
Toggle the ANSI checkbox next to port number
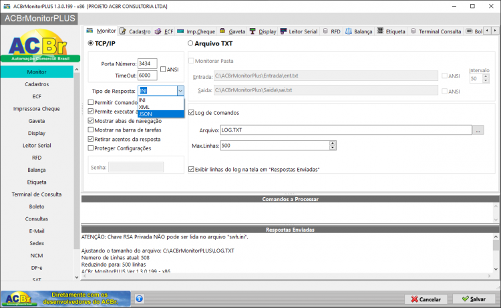[163, 69]
